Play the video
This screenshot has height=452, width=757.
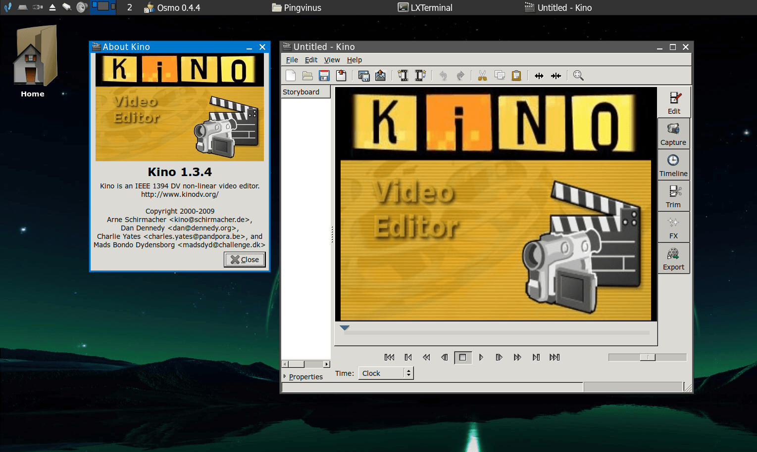click(481, 357)
